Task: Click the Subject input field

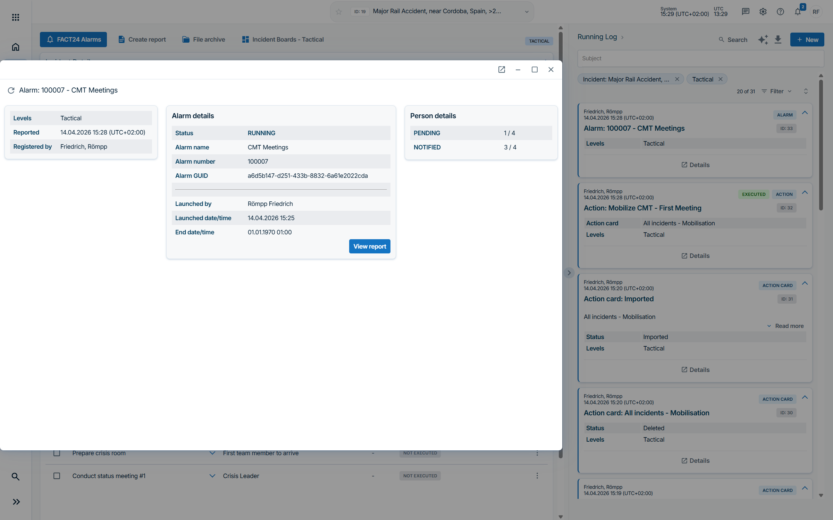Action: 700,59
